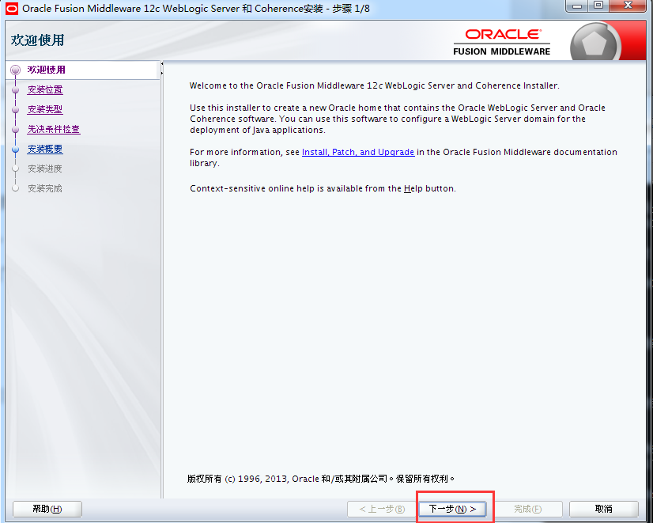The image size is (653, 523).
Task: Click the 版权所有 copyright text
Action: [x=321, y=479]
